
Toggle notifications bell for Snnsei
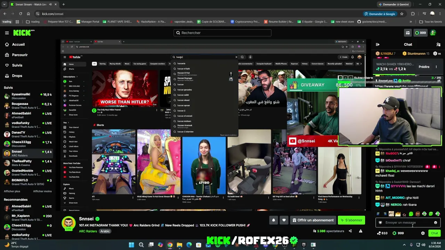pyautogui.click(x=273, y=220)
